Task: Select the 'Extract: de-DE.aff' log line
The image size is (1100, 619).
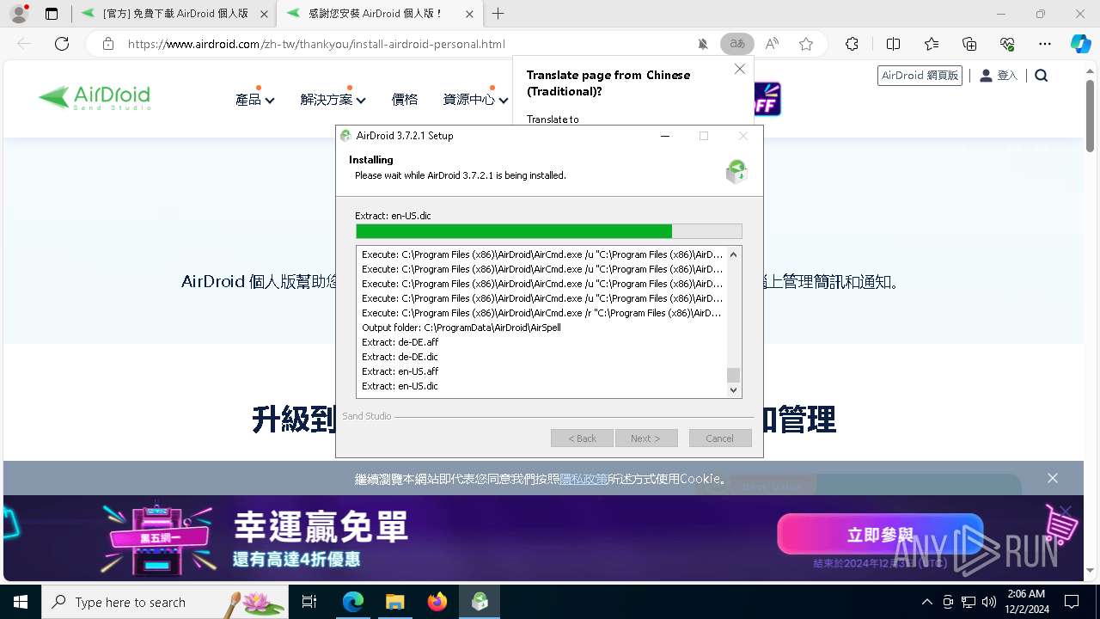Action: pos(400,342)
